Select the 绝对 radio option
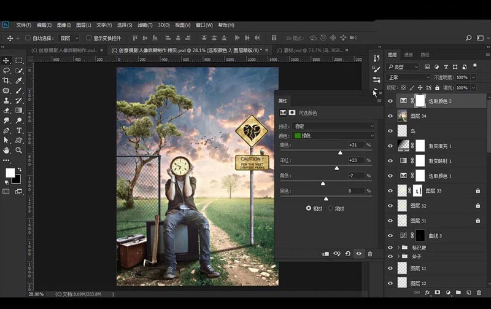This screenshot has height=309, width=491. click(330, 208)
